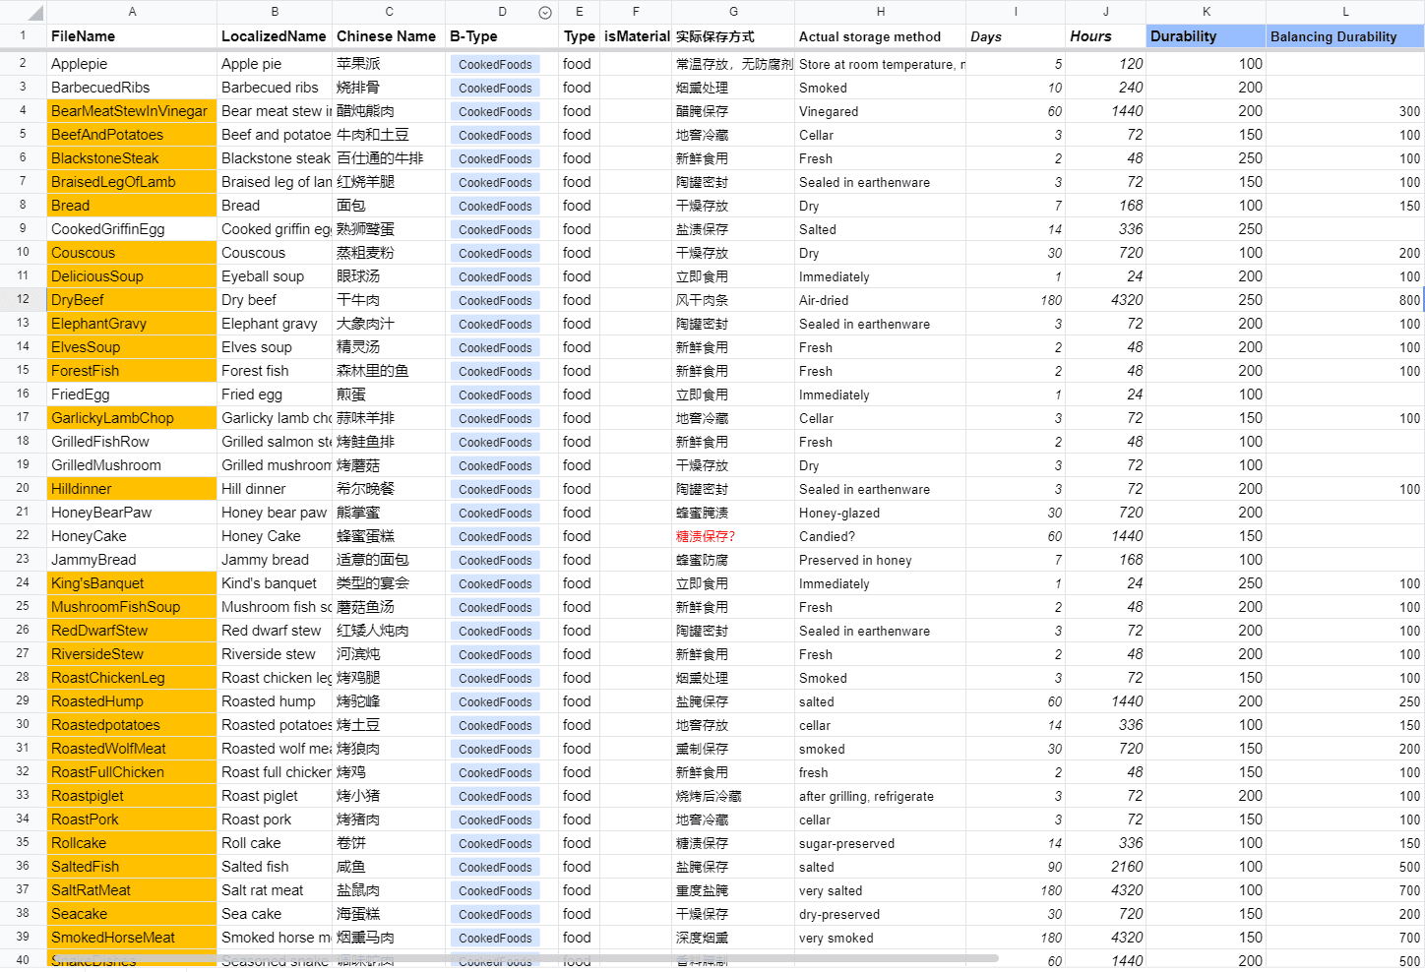Viewport: 1425px width, 972px height.
Task: Open the CookedFoods dropdown in the Rollcake row
Action: point(495,843)
